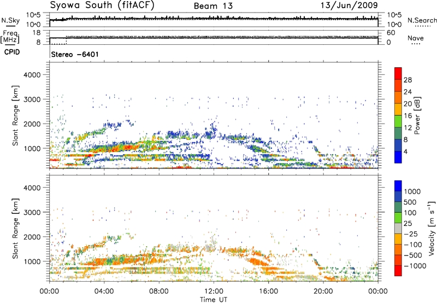The width and height of the screenshot is (437, 303).
Task: Click dark green Power segment between 8 and 12
Action: 398,133
